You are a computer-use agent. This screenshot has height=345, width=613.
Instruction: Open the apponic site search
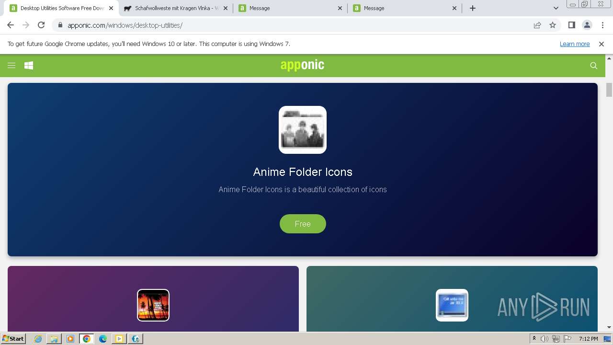point(594,66)
